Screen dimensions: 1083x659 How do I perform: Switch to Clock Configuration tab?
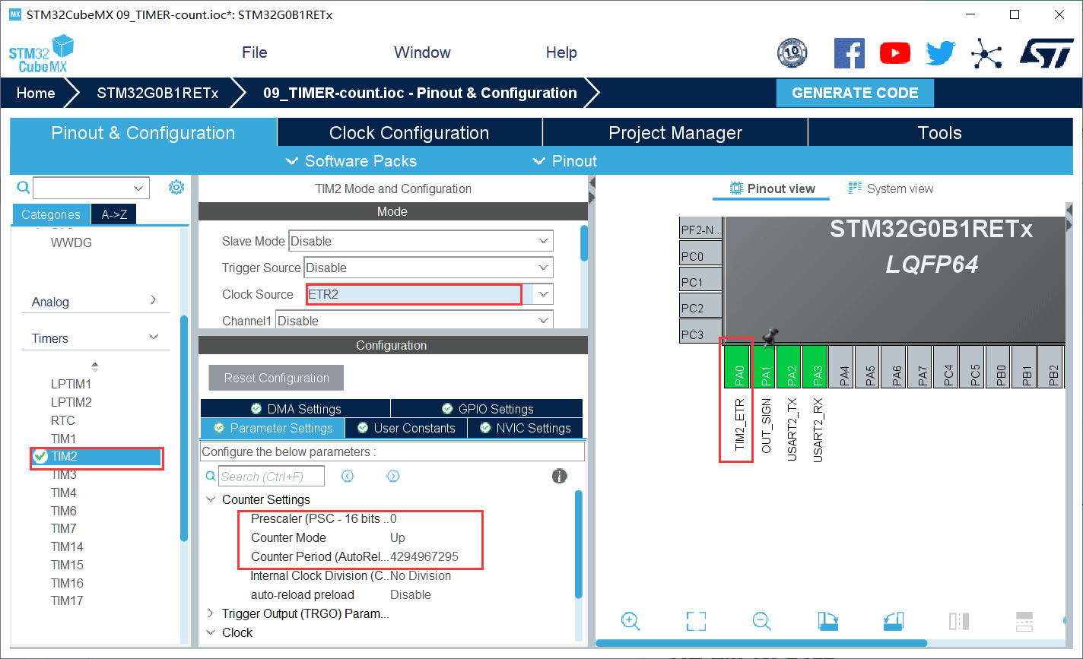pos(409,133)
